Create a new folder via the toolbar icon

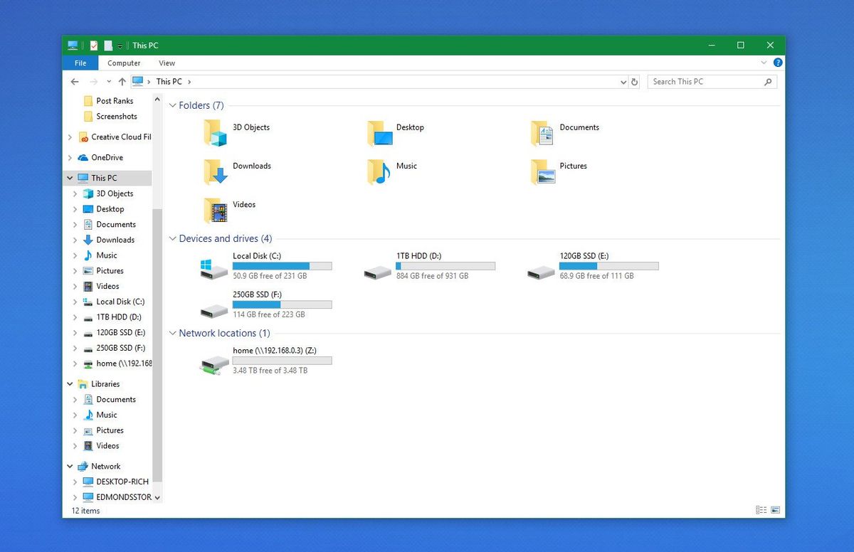coord(107,44)
